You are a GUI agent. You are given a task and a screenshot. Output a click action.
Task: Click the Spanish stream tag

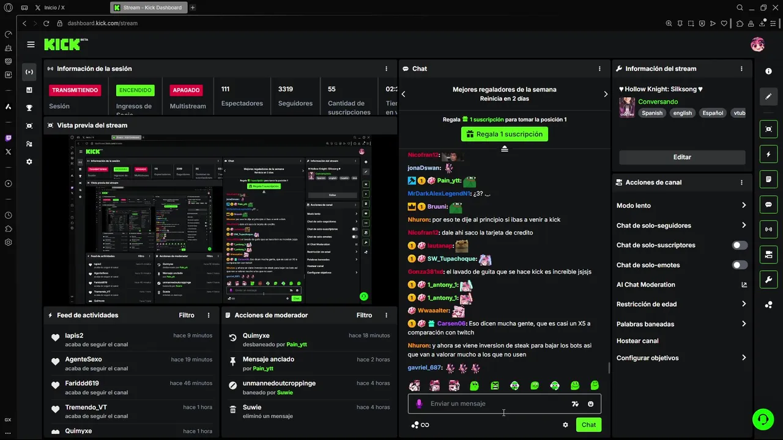point(652,113)
